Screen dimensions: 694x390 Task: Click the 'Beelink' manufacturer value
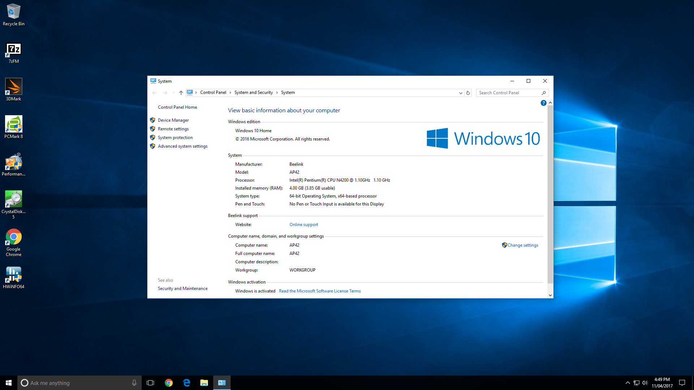click(x=296, y=164)
